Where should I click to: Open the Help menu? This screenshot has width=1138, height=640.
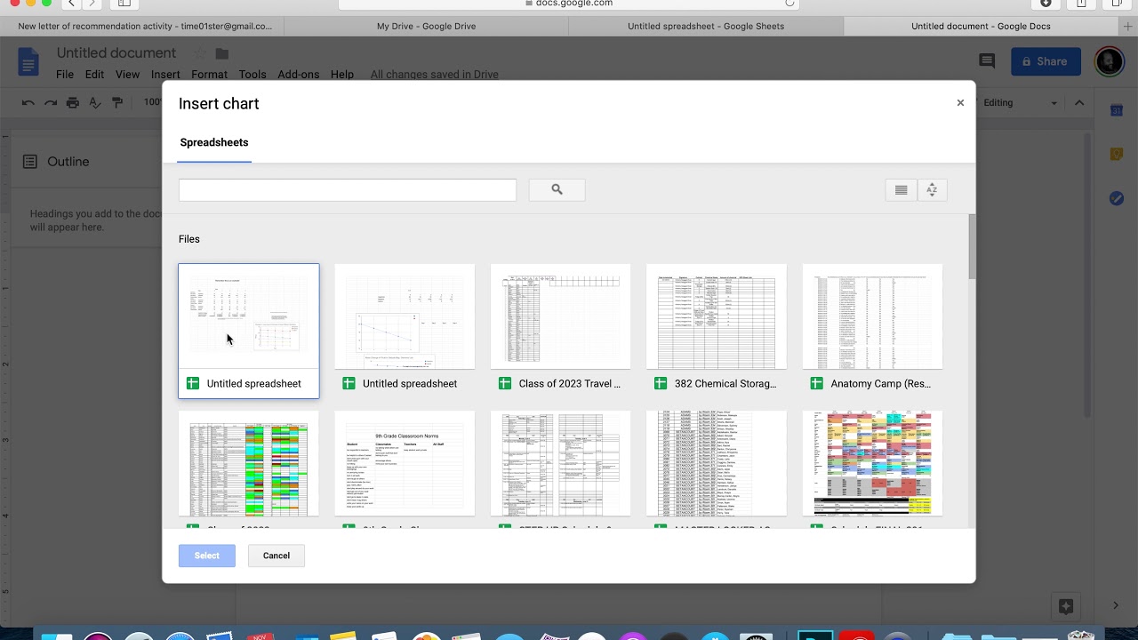[x=342, y=75]
